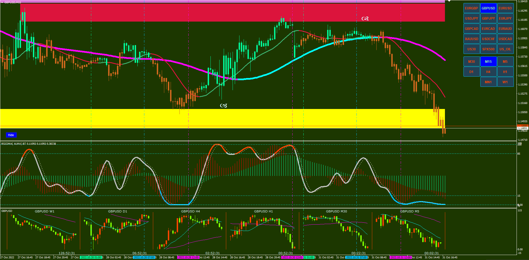Change symbol to EURCAD
The height and width of the screenshot is (260, 529).
[x=488, y=29]
